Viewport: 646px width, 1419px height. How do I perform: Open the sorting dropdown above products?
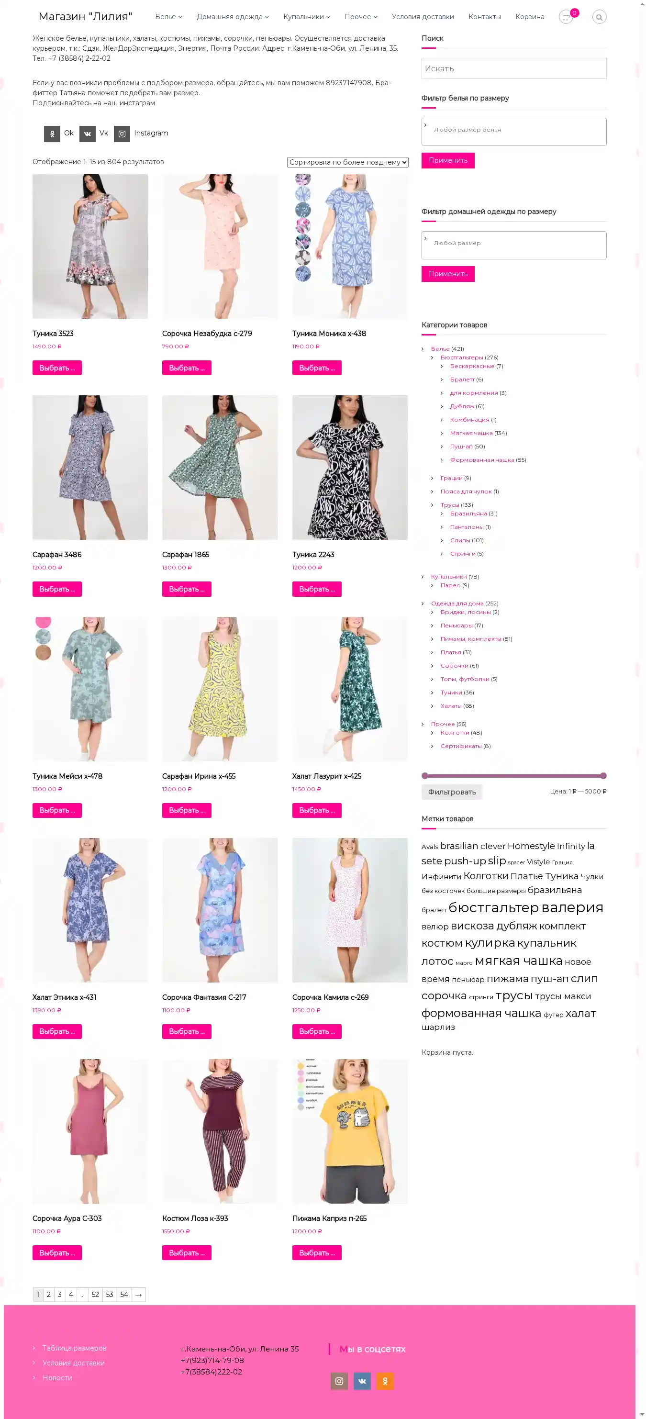[347, 162]
